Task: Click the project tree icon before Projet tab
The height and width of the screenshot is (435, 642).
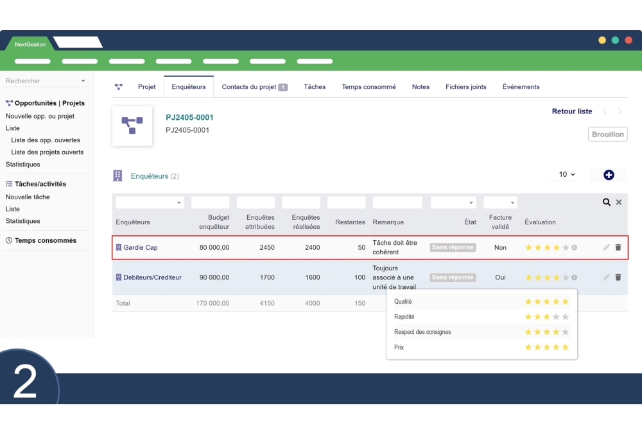Action: pyautogui.click(x=119, y=87)
